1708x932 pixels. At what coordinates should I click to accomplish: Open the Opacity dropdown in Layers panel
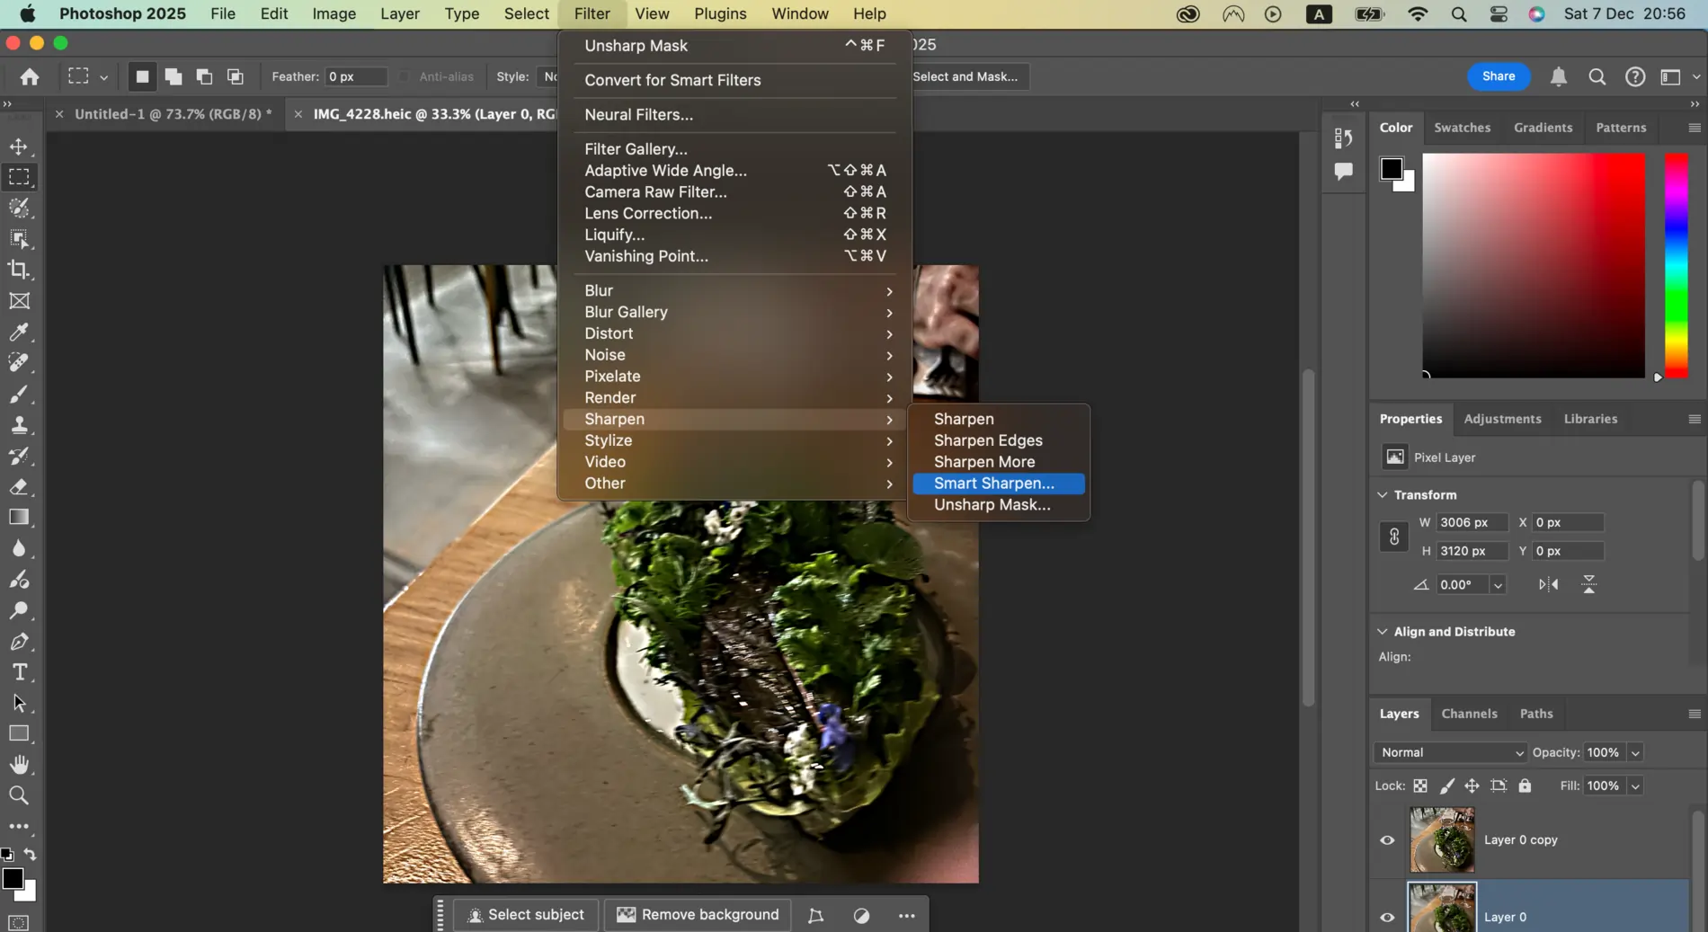tap(1636, 752)
